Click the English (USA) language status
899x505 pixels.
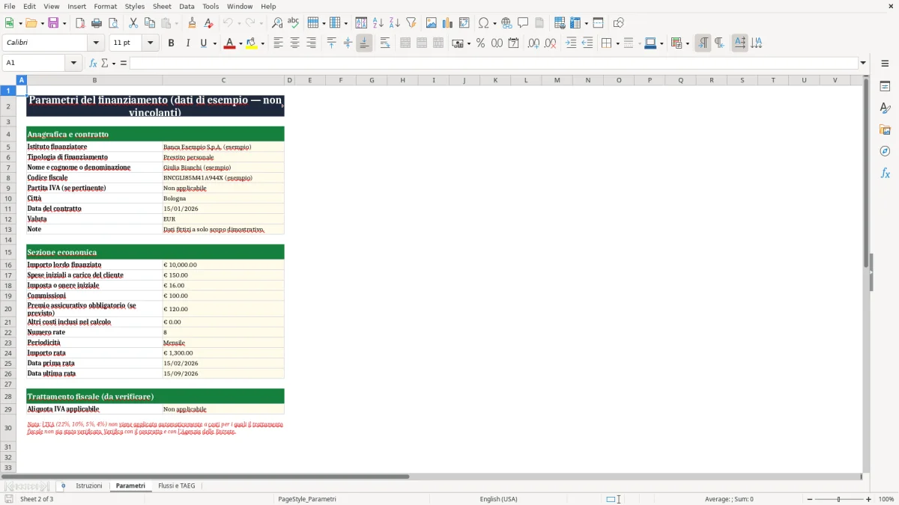click(x=498, y=499)
